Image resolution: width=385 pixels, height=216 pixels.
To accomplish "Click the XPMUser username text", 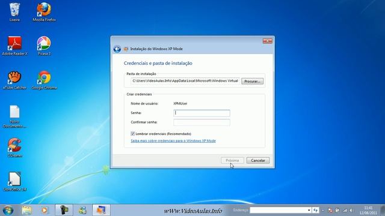I will [x=180, y=104].
